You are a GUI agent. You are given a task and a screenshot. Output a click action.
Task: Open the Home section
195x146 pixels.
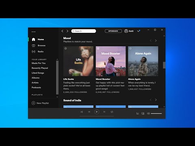tap(41, 39)
